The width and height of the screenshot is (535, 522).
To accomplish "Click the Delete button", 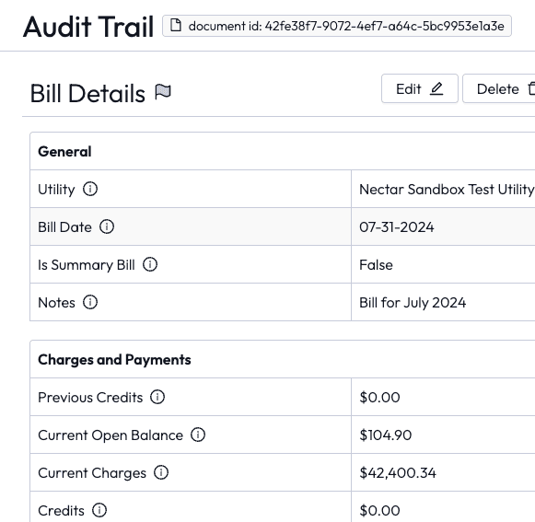I will [499, 88].
